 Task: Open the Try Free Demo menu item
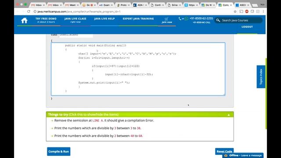(x=46, y=20)
